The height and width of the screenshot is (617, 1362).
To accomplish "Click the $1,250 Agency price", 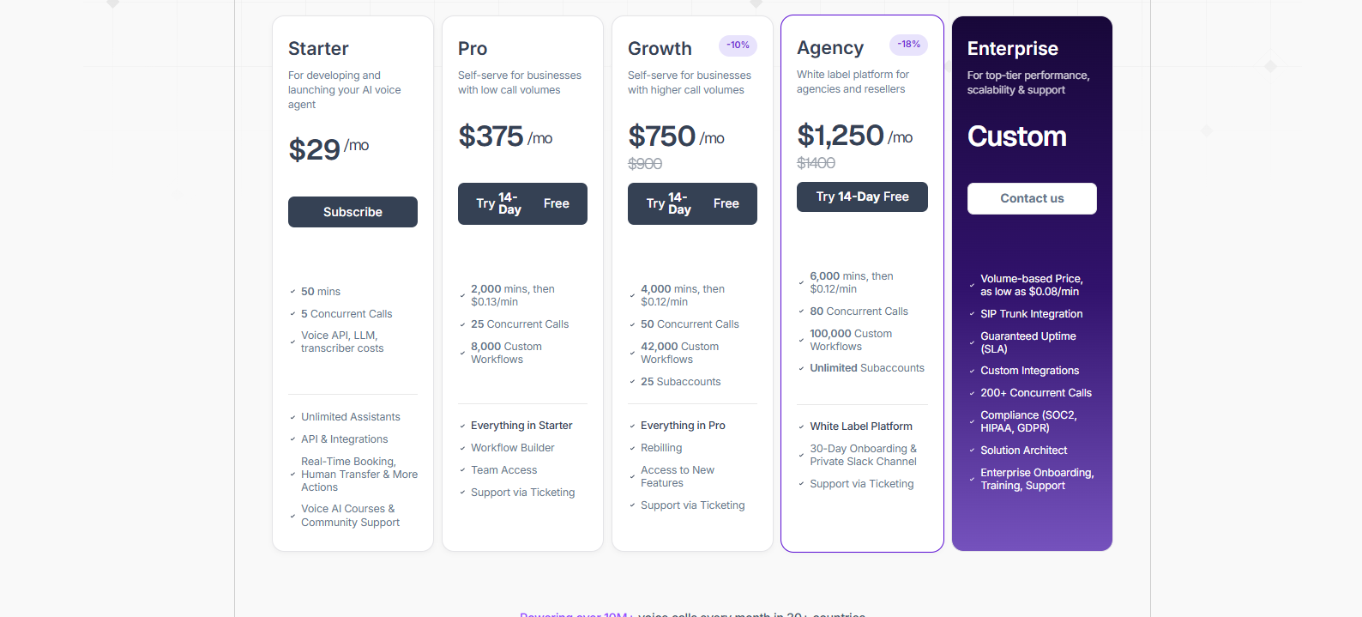I will coord(841,136).
